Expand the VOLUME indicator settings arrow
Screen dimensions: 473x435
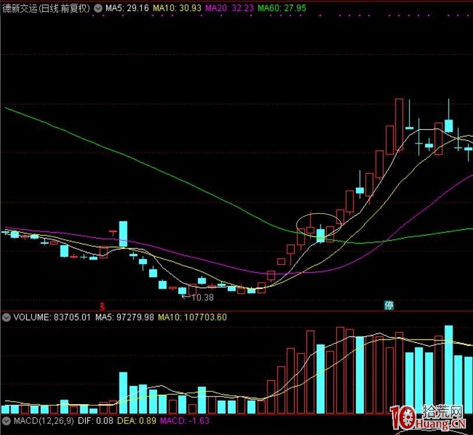[6, 318]
